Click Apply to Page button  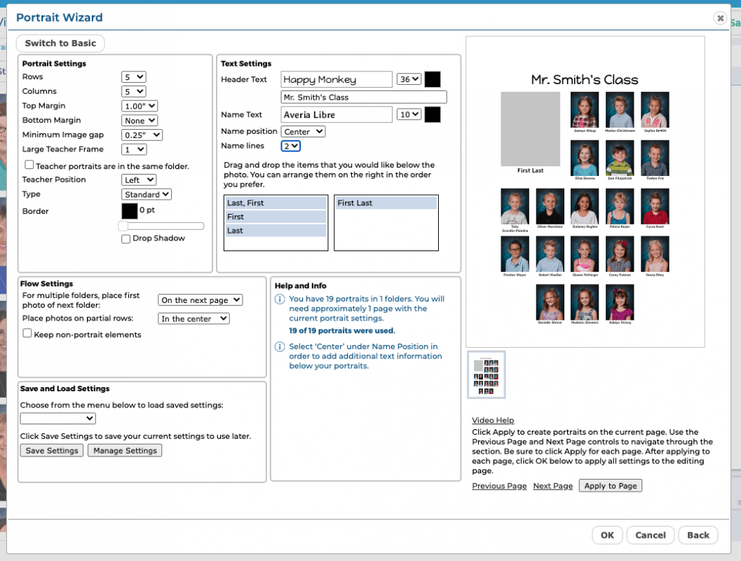click(x=610, y=486)
